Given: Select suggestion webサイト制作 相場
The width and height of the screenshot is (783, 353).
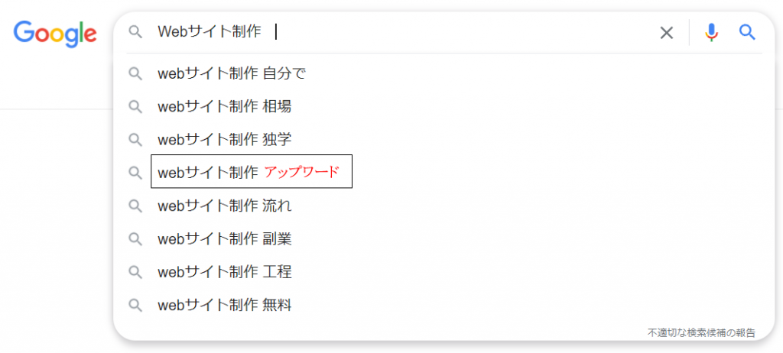Looking at the screenshot, I should tap(224, 107).
